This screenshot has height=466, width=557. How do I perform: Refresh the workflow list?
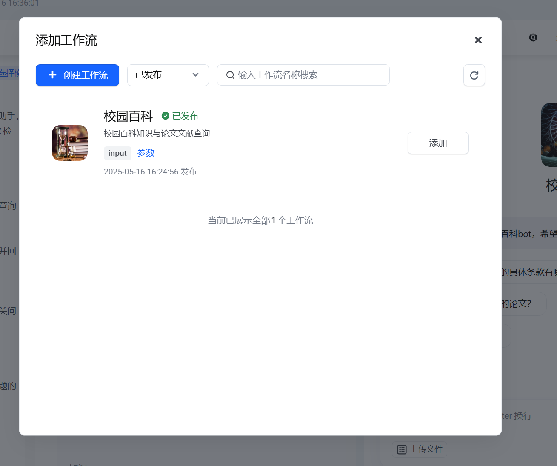[474, 75]
